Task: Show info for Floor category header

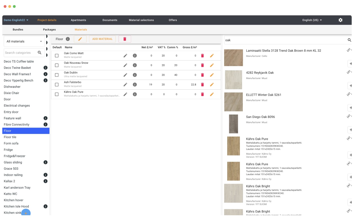Action: coord(68,39)
